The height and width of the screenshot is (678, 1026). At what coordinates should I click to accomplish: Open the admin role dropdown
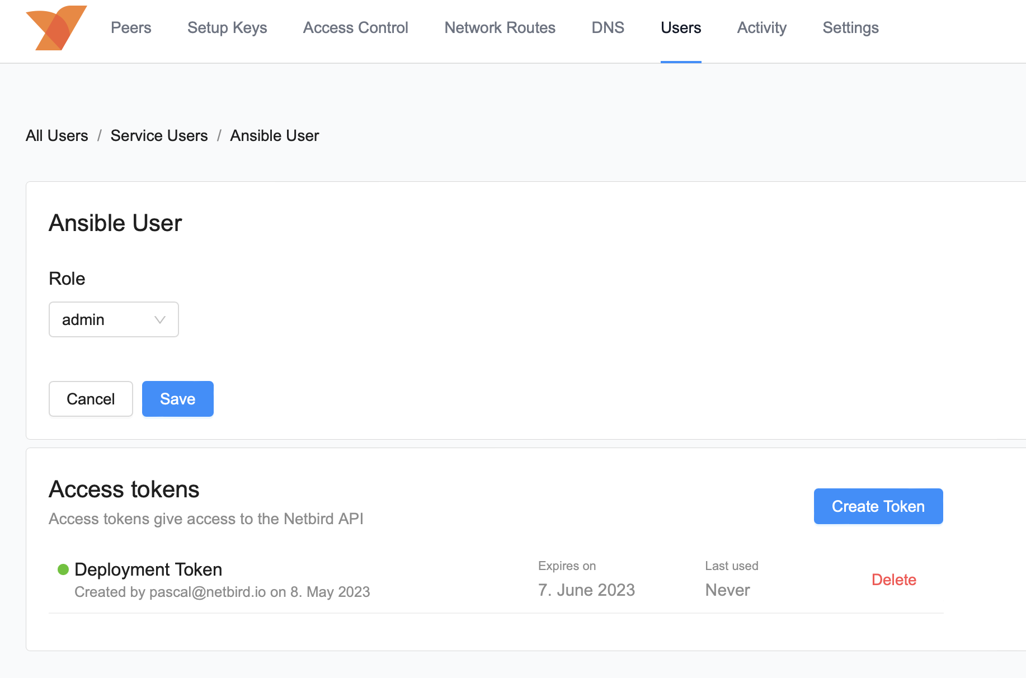tap(113, 320)
